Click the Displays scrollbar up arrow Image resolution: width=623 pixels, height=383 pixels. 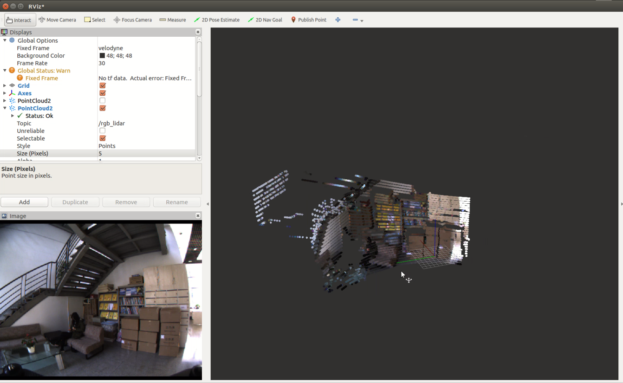point(199,39)
